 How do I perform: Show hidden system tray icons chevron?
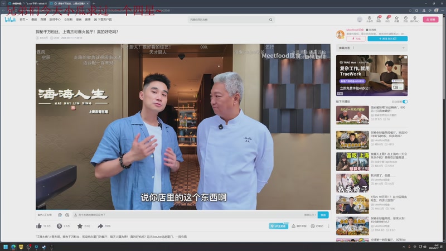(x=403, y=247)
